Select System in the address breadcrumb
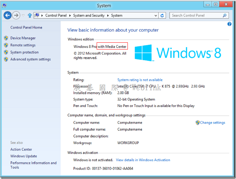236x179 pixels. pos(117,16)
